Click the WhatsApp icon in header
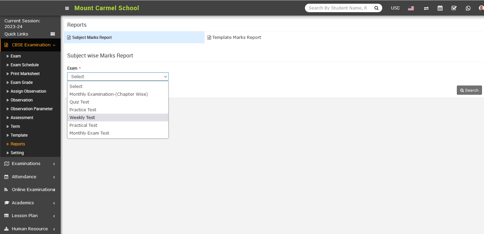This screenshot has width=484, height=234. click(x=468, y=8)
